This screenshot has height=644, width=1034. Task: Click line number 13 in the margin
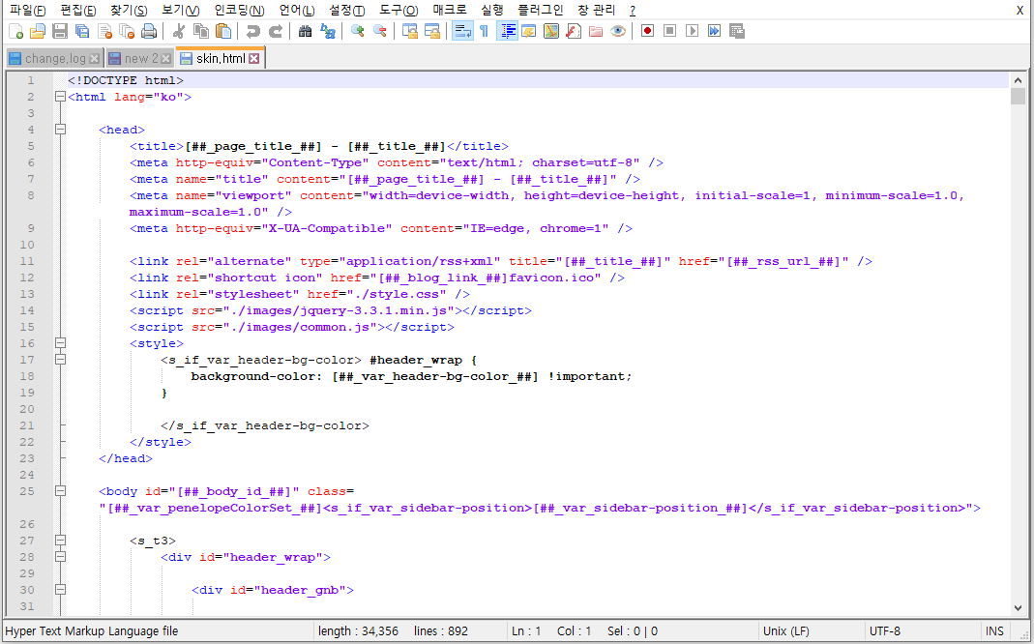(x=27, y=294)
